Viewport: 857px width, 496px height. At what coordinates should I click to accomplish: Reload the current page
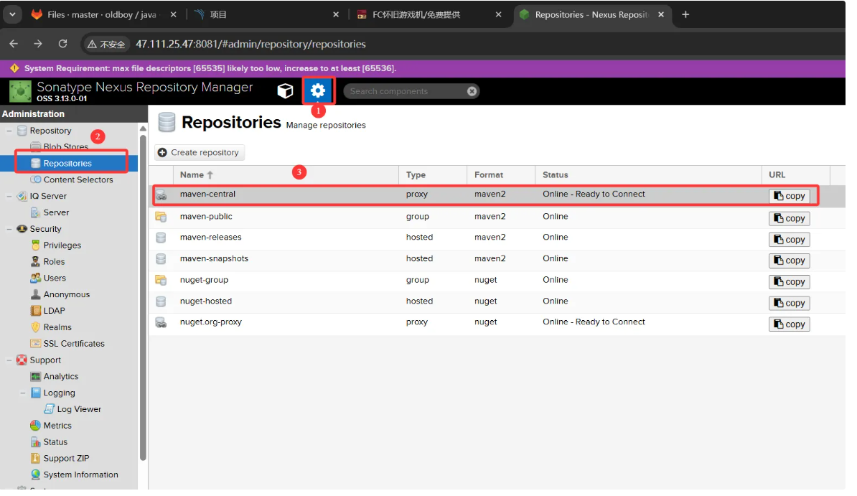click(x=63, y=44)
